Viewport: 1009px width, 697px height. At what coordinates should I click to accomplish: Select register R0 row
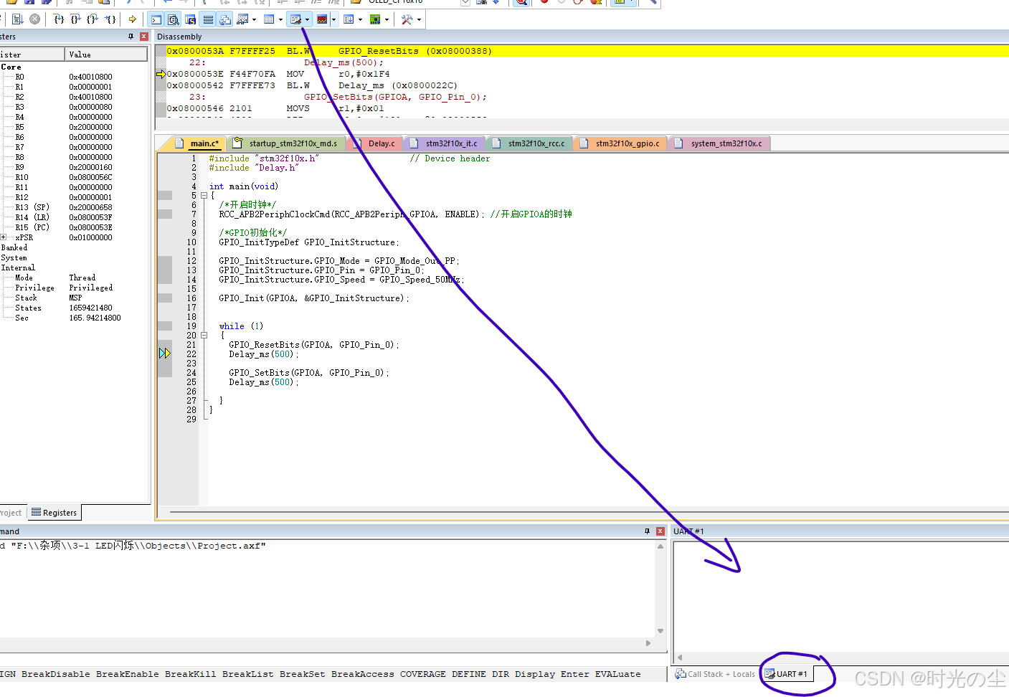coord(75,77)
